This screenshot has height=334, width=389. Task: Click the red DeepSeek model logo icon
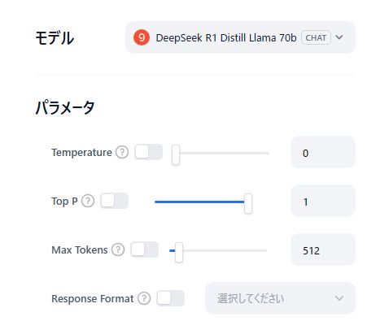point(142,37)
